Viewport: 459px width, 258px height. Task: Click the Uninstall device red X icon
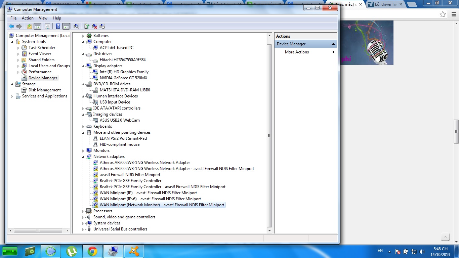(x=95, y=26)
